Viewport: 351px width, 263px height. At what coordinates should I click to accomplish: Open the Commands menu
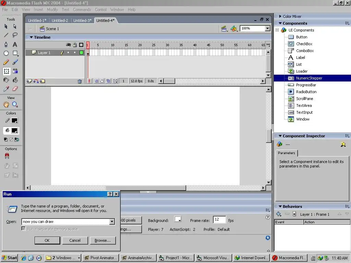coord(82,10)
